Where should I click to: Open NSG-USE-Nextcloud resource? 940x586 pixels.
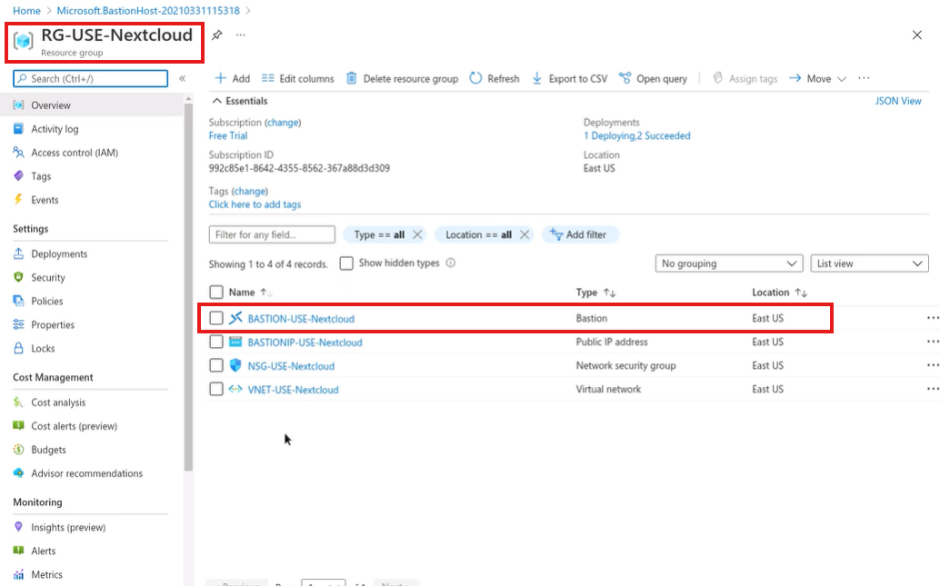(291, 366)
